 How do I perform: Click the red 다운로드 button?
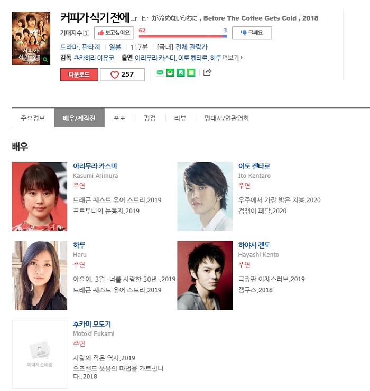click(79, 74)
